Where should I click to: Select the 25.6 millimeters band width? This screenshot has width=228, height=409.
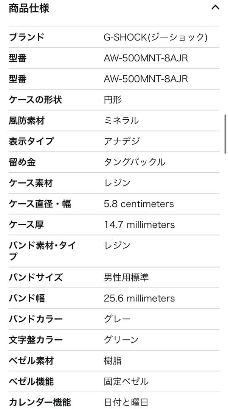(x=139, y=298)
